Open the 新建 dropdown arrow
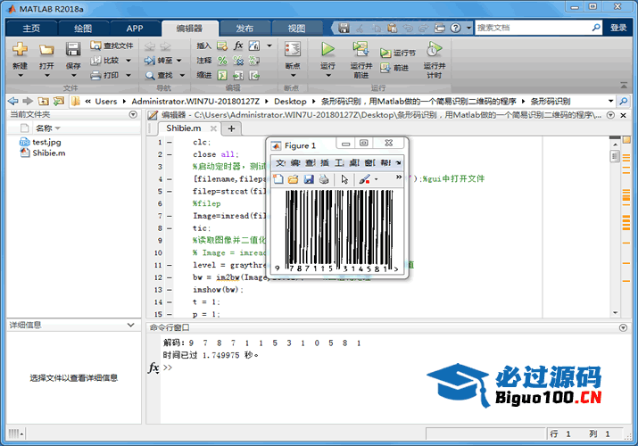Image resolution: width=638 pixels, height=446 pixels. tap(20, 76)
